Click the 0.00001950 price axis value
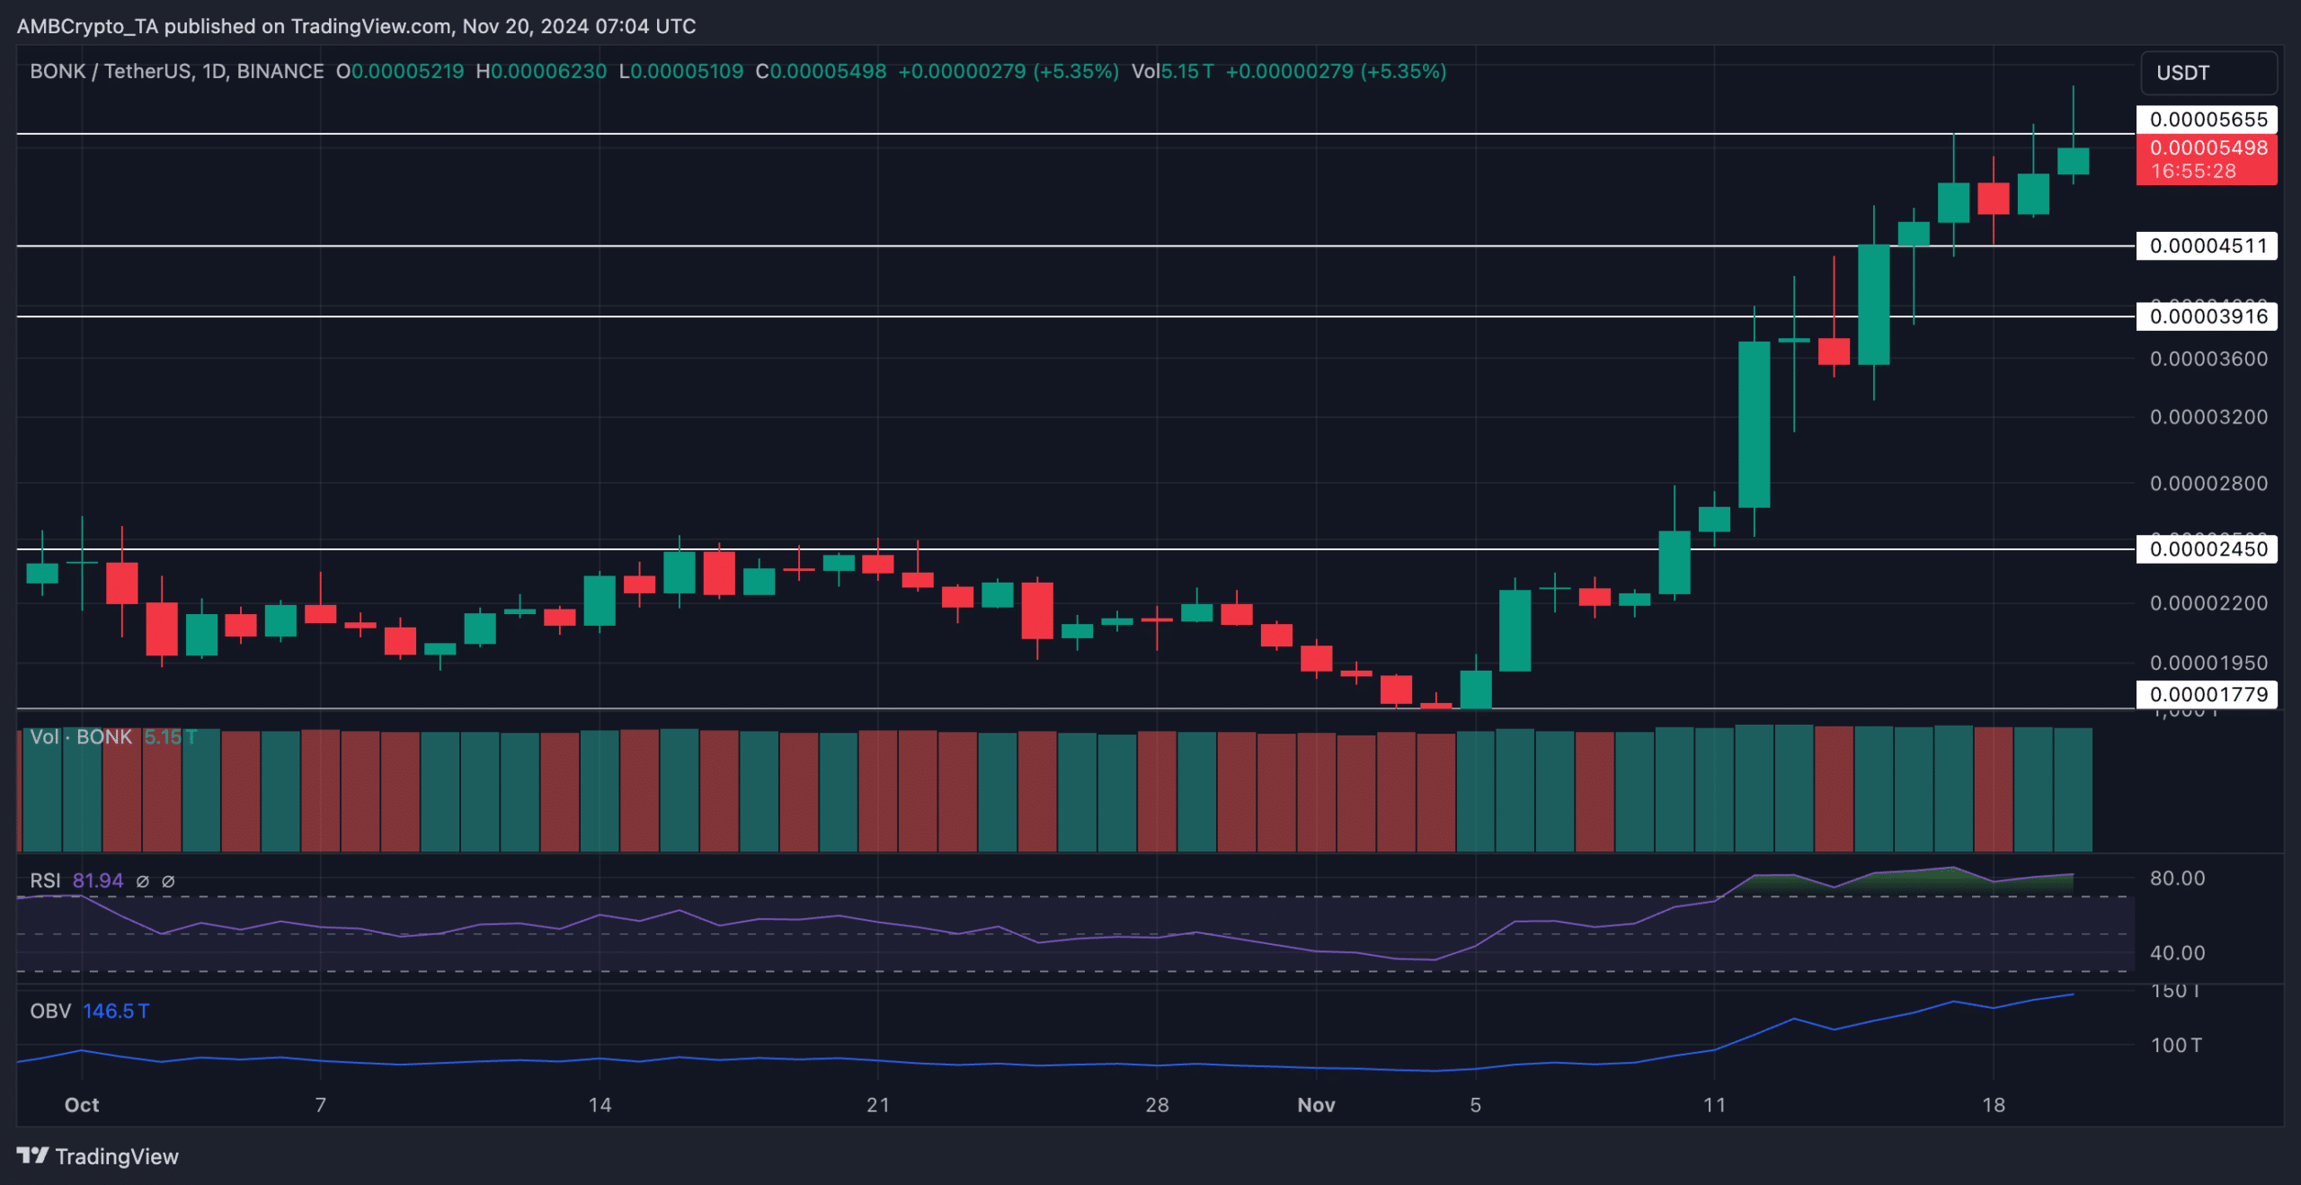 [2208, 663]
